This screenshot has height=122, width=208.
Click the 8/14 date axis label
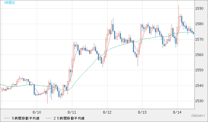coord(177,112)
